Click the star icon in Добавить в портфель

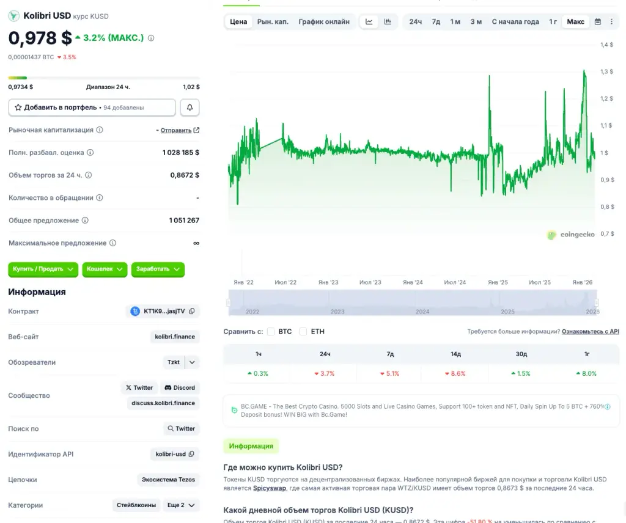coord(18,108)
